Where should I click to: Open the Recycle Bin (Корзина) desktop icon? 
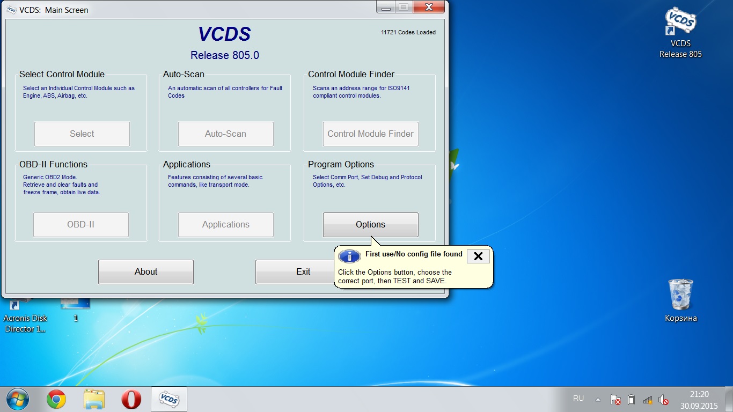coord(680,300)
